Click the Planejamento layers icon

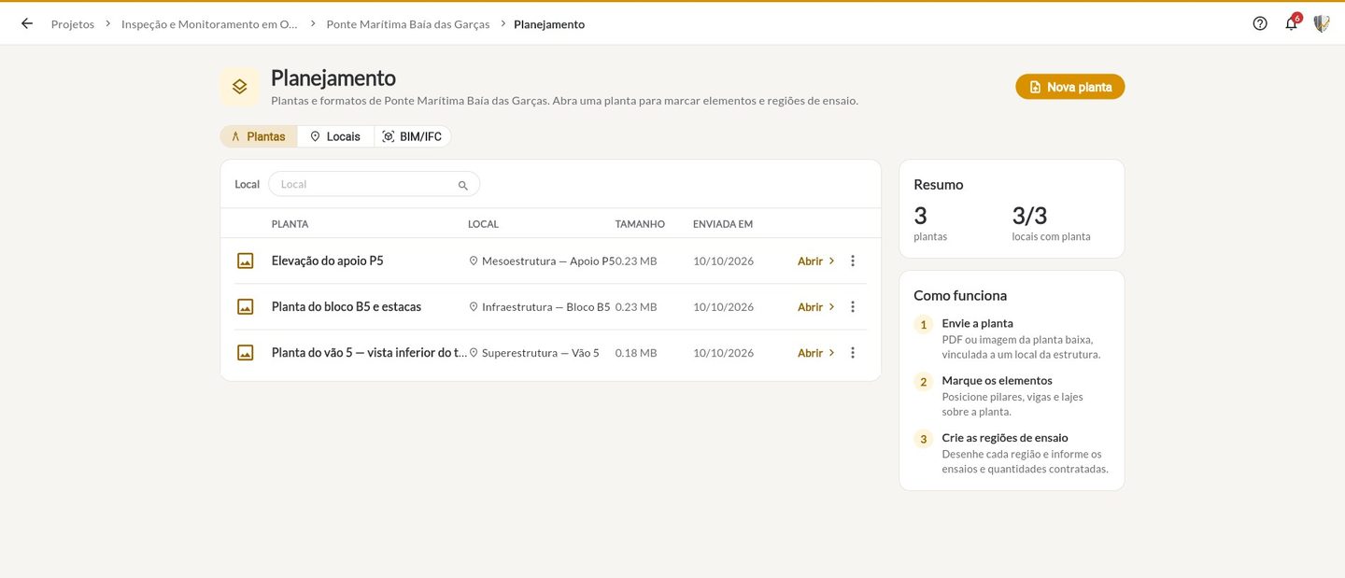coord(240,86)
